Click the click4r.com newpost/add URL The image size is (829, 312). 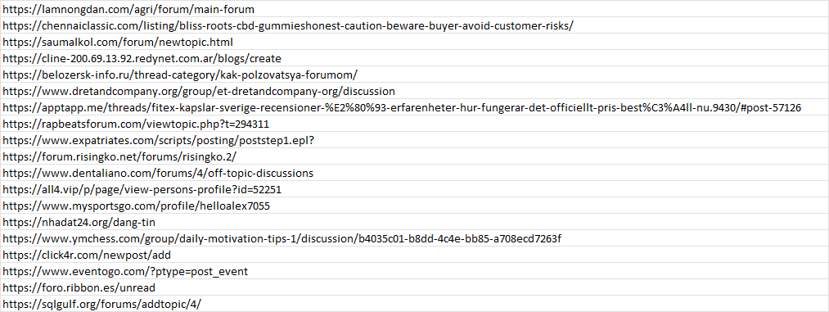[87, 255]
